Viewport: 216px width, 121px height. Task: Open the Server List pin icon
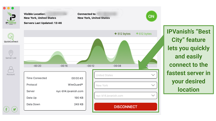11,53
